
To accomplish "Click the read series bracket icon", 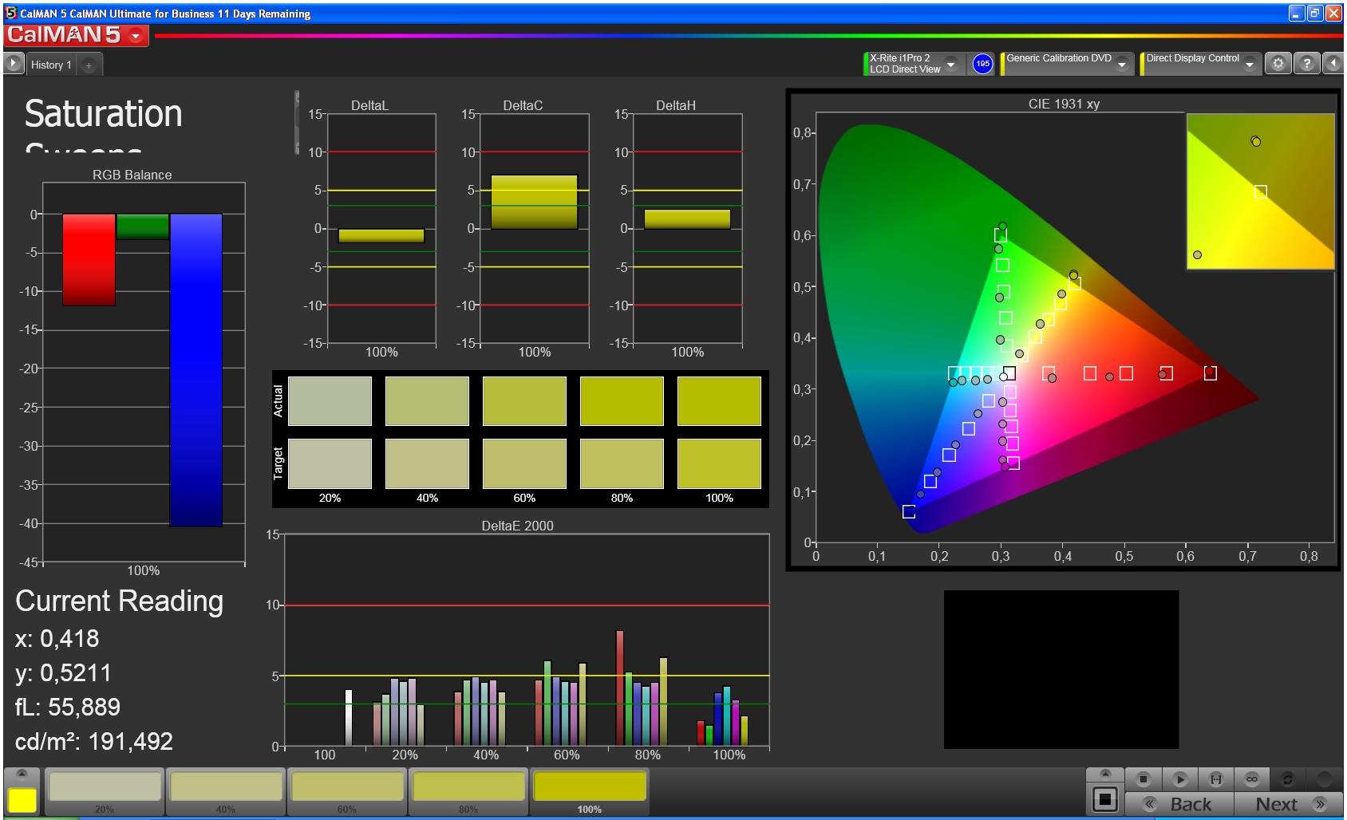I will click(1215, 779).
